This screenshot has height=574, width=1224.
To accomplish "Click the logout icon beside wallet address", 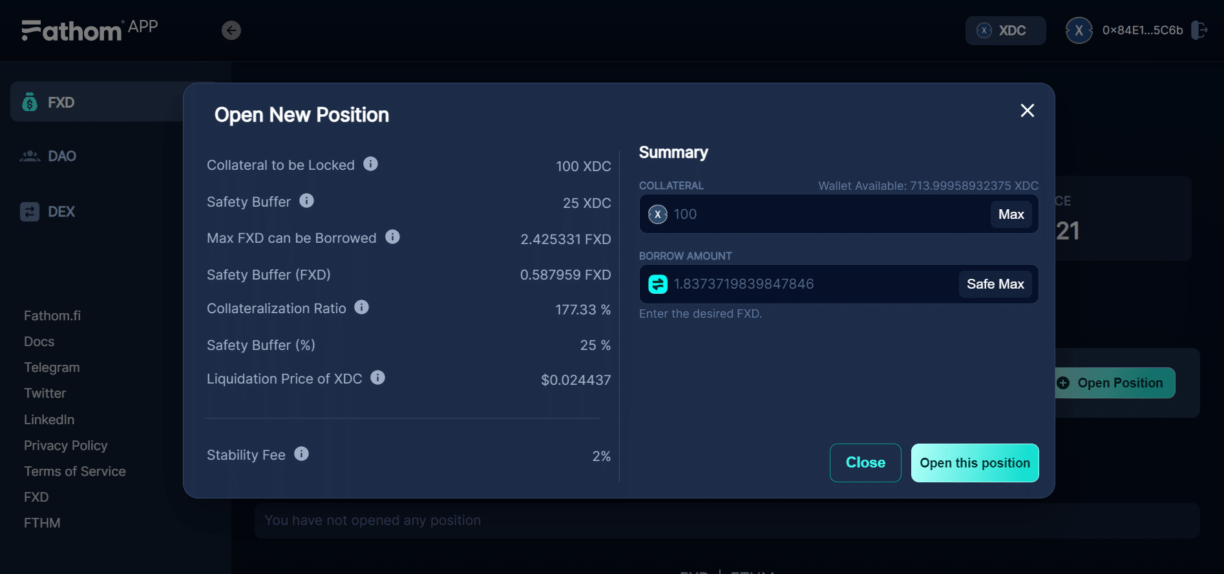I will (x=1199, y=30).
